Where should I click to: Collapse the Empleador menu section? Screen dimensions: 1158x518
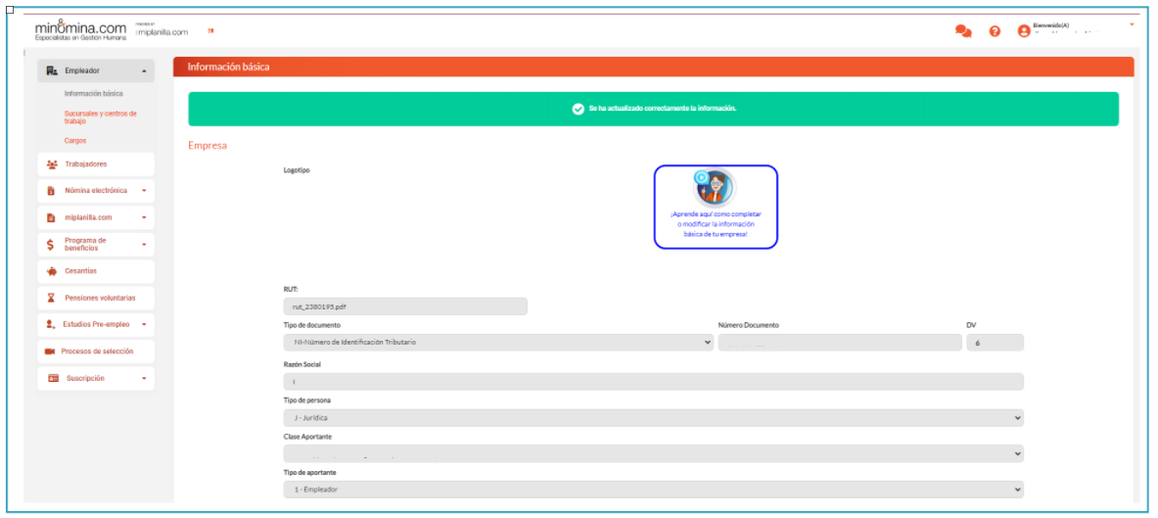[144, 71]
